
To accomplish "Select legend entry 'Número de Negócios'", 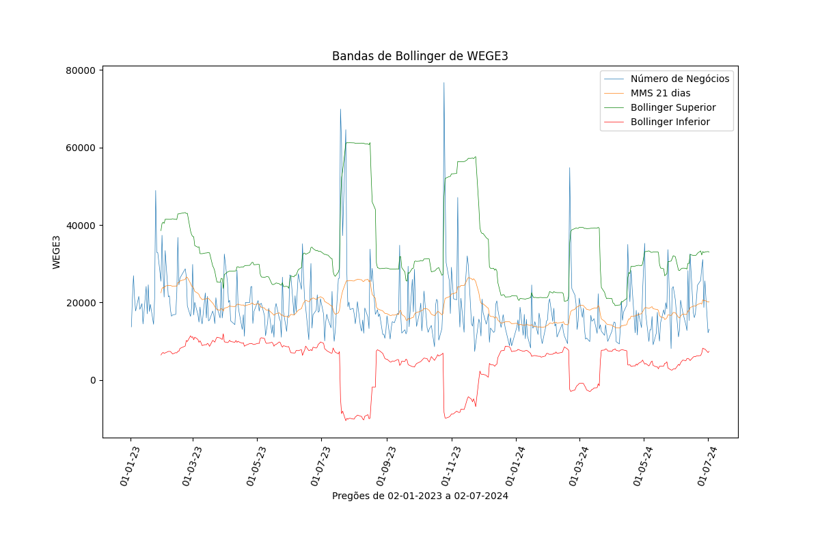I will (680, 79).
